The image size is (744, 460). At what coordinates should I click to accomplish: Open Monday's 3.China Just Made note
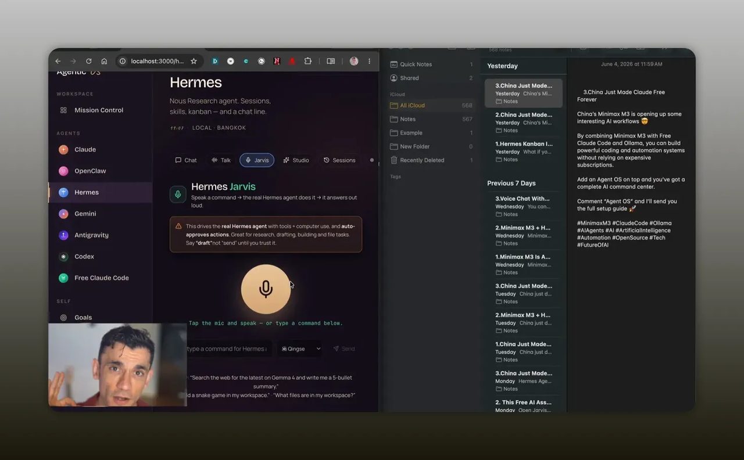[524, 380]
